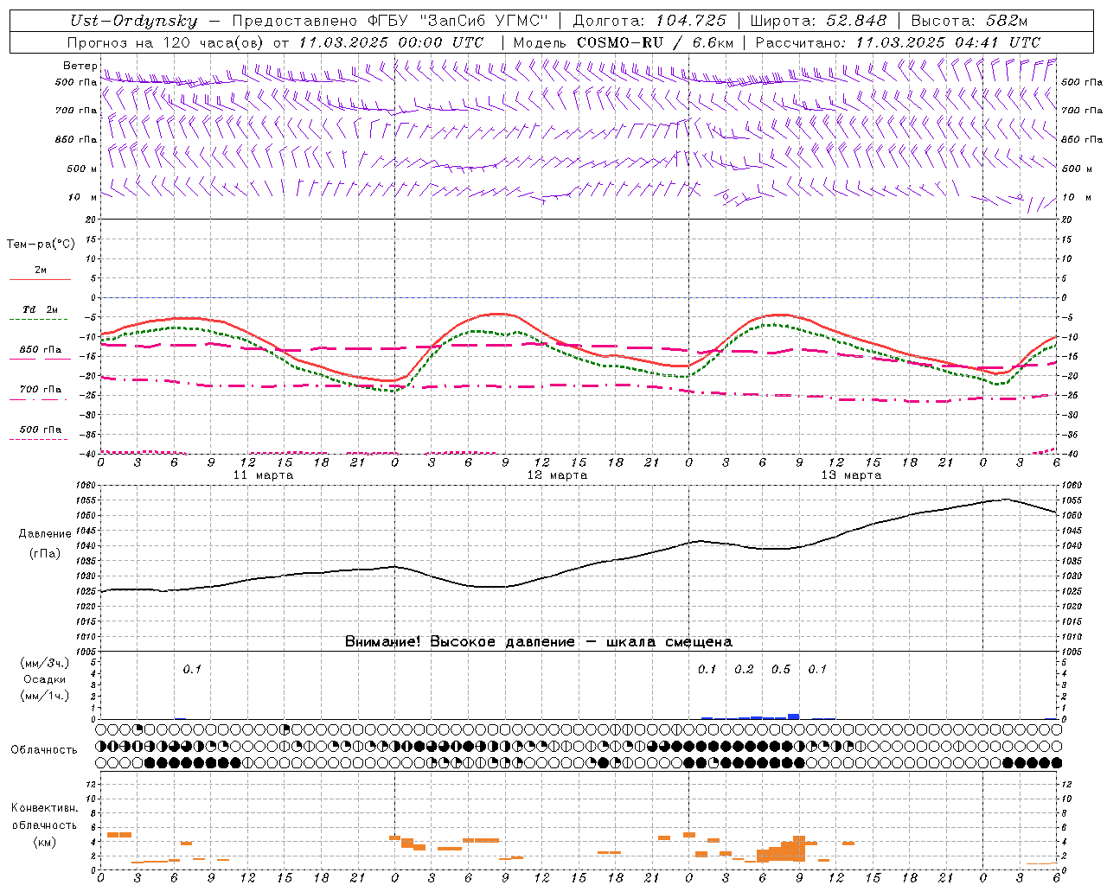The image size is (1107, 885).
Task: Select the (мм/3ч.) precipitation unit label
Action: point(45,663)
